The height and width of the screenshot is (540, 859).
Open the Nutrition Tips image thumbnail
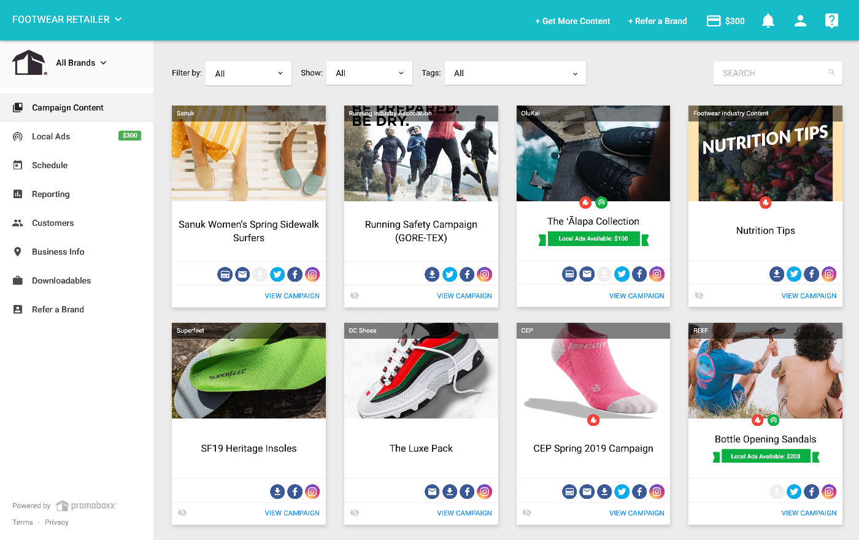click(x=765, y=153)
